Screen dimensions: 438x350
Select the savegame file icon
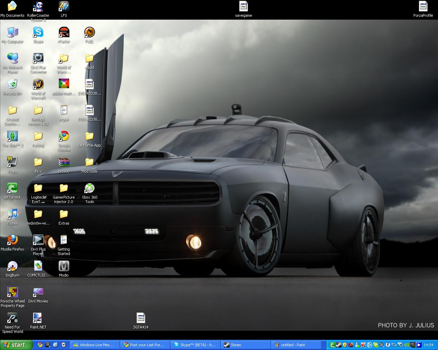coord(243,9)
